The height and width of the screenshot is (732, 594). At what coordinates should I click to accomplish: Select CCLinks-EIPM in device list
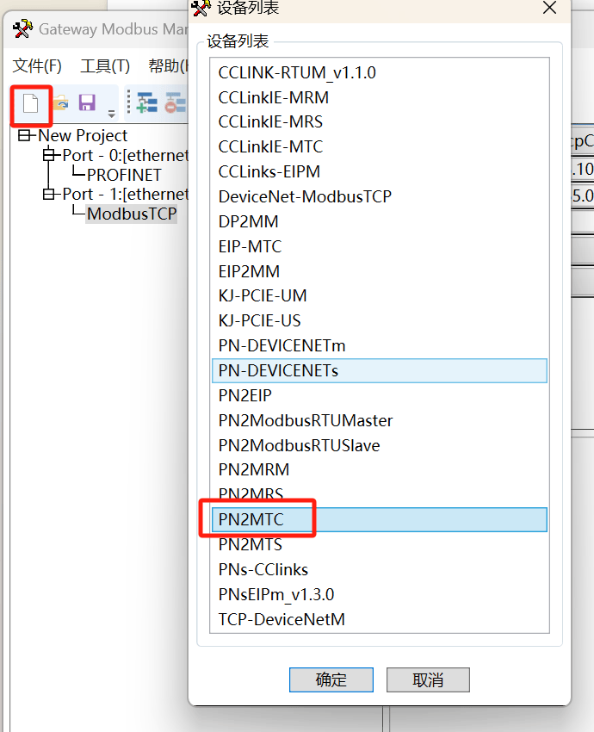(x=380, y=171)
